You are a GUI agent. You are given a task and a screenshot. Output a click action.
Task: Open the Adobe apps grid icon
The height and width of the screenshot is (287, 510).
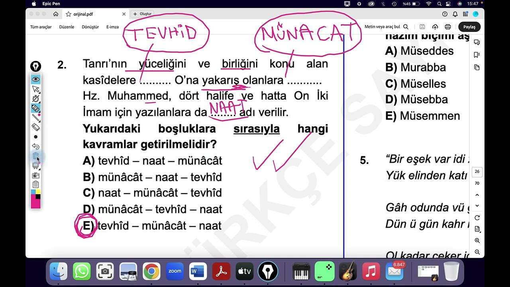click(x=465, y=14)
